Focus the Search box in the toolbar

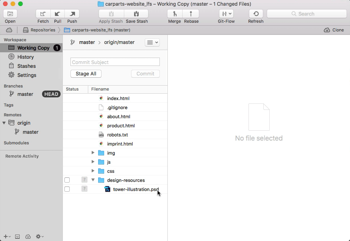pyautogui.click(x=307, y=13)
